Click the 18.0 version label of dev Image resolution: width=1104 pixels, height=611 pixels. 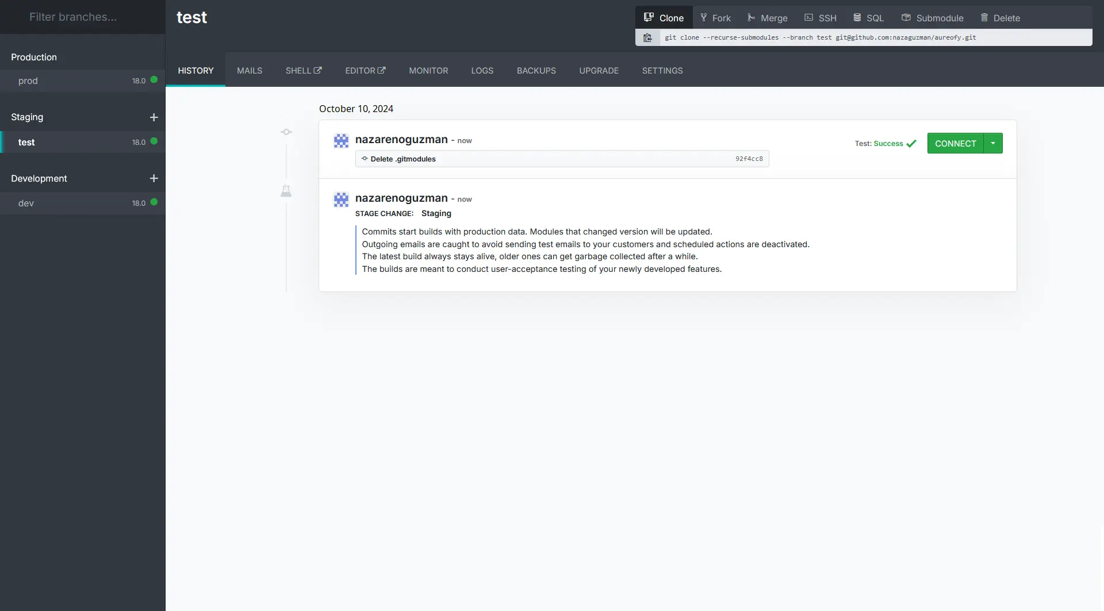(x=139, y=203)
